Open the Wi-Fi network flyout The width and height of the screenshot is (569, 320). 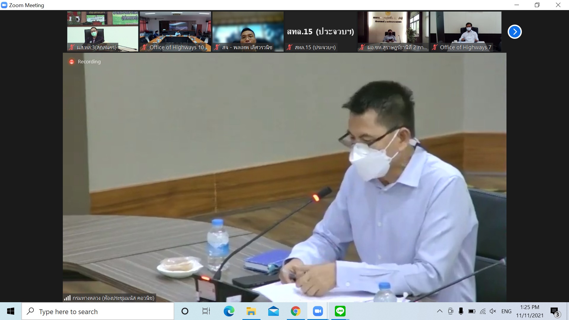tap(483, 311)
